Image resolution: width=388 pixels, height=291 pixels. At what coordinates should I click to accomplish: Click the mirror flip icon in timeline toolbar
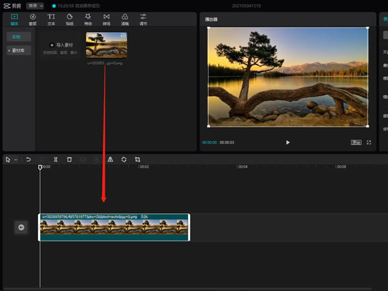click(110, 159)
